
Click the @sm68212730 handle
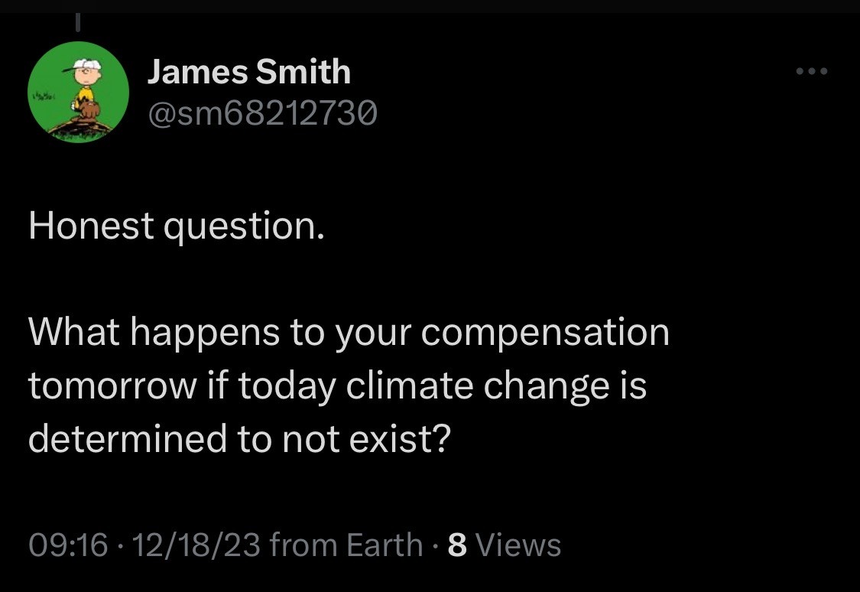261,114
